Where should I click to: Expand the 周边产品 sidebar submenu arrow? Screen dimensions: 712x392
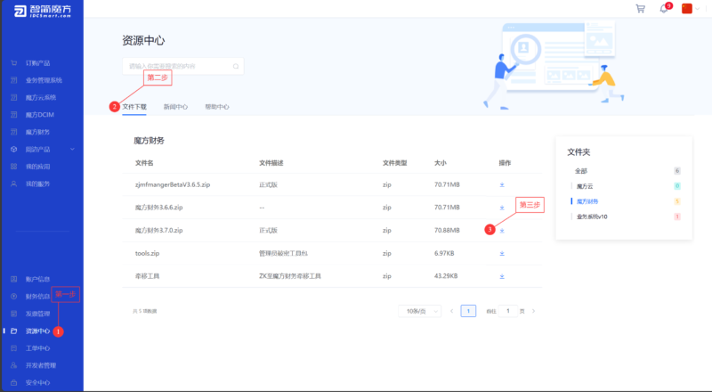72,149
